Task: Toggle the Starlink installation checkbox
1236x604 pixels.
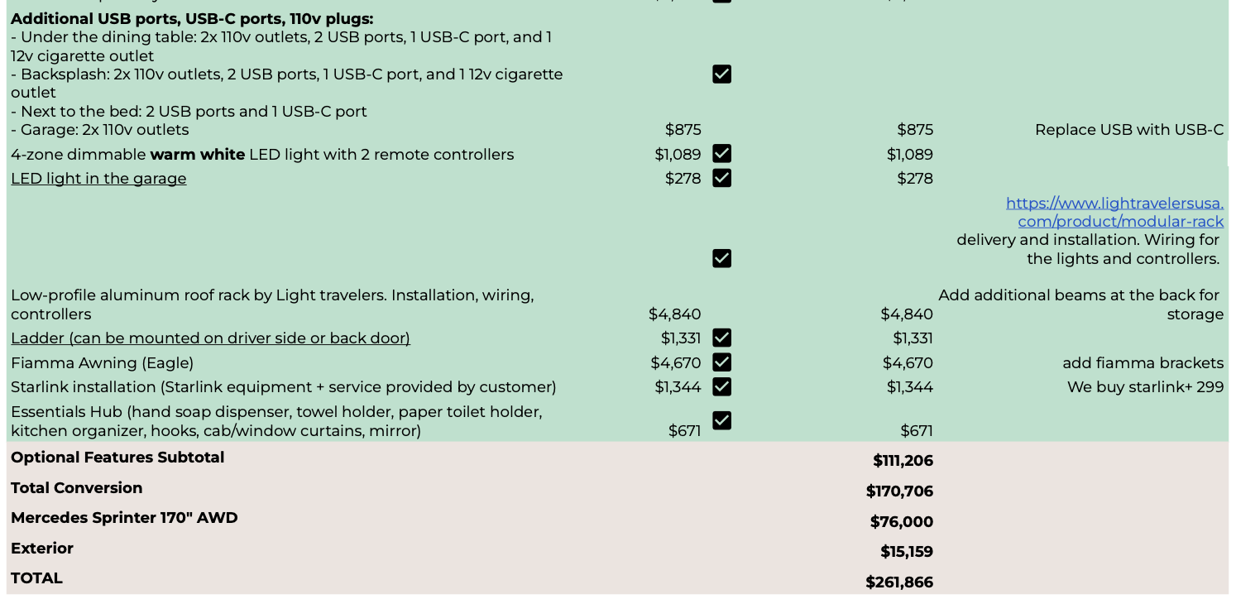Action: click(x=721, y=386)
